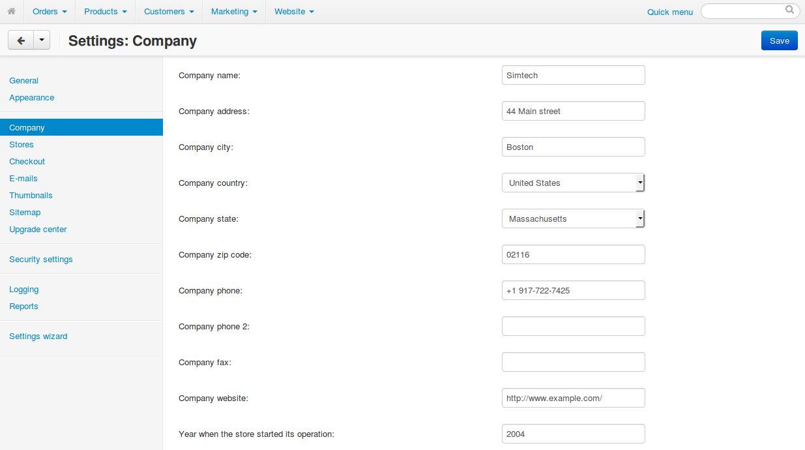This screenshot has height=450, width=805.
Task: Open the Marketing menu
Action: coord(234,12)
